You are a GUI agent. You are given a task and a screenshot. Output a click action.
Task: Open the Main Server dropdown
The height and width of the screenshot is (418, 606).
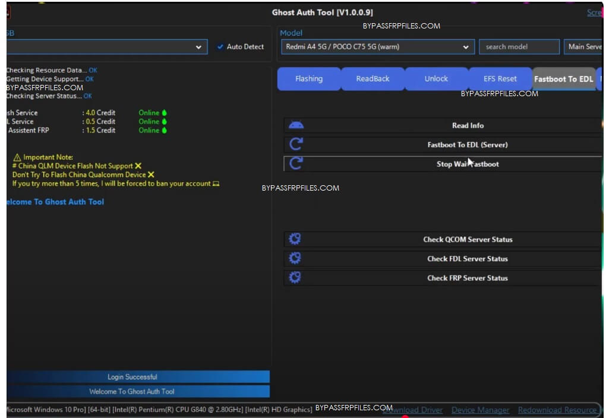[583, 47]
